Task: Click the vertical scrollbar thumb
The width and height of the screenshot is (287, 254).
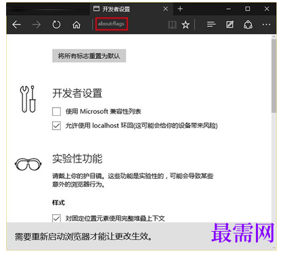Action: pos(273,76)
